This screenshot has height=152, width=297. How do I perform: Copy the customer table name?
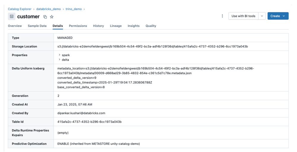pos(45,17)
